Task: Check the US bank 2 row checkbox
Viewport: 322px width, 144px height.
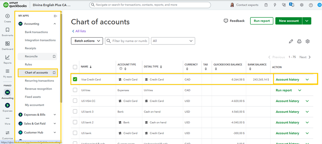Action: tap(75, 122)
